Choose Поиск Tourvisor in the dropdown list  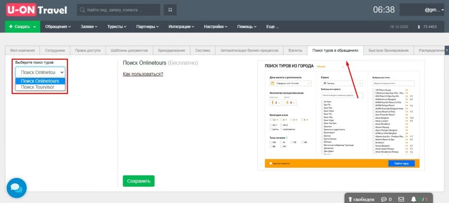pos(40,87)
